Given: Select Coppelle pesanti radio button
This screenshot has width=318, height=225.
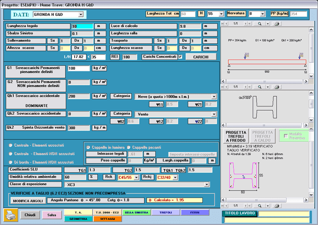Looking at the screenshot, I should click(129, 147).
